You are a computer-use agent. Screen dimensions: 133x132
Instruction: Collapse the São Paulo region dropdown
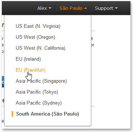click(x=73, y=8)
